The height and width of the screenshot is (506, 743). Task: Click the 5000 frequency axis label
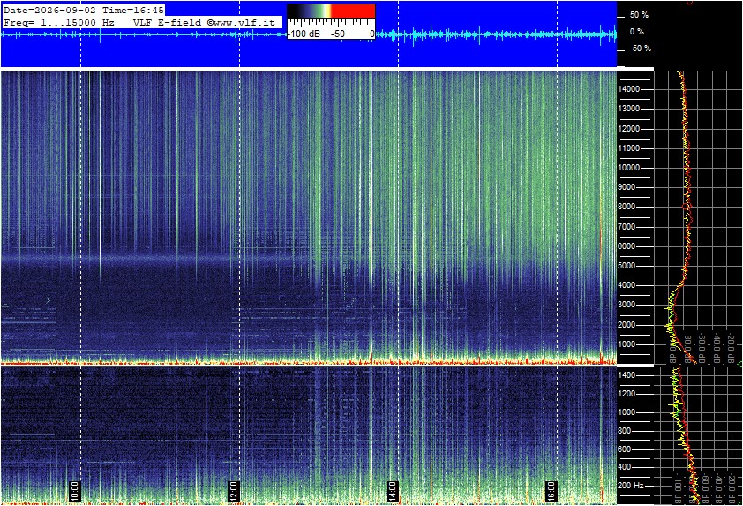(627, 266)
